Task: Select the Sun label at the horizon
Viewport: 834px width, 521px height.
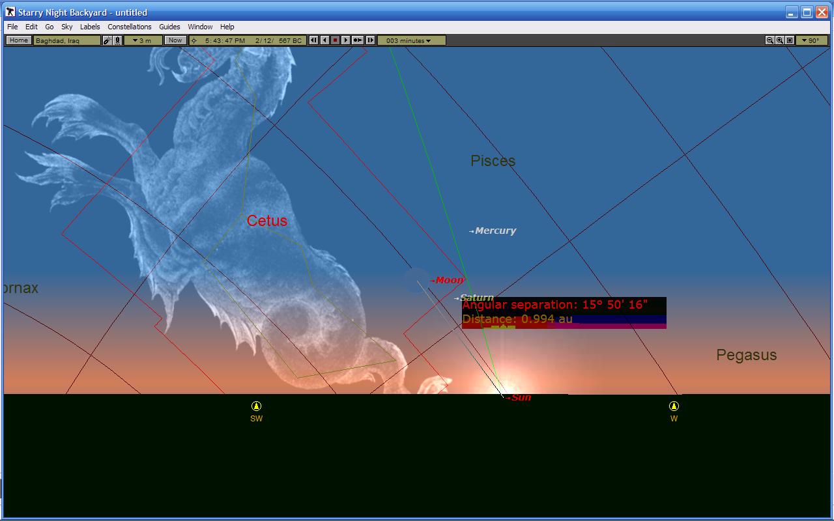Action: (x=521, y=397)
